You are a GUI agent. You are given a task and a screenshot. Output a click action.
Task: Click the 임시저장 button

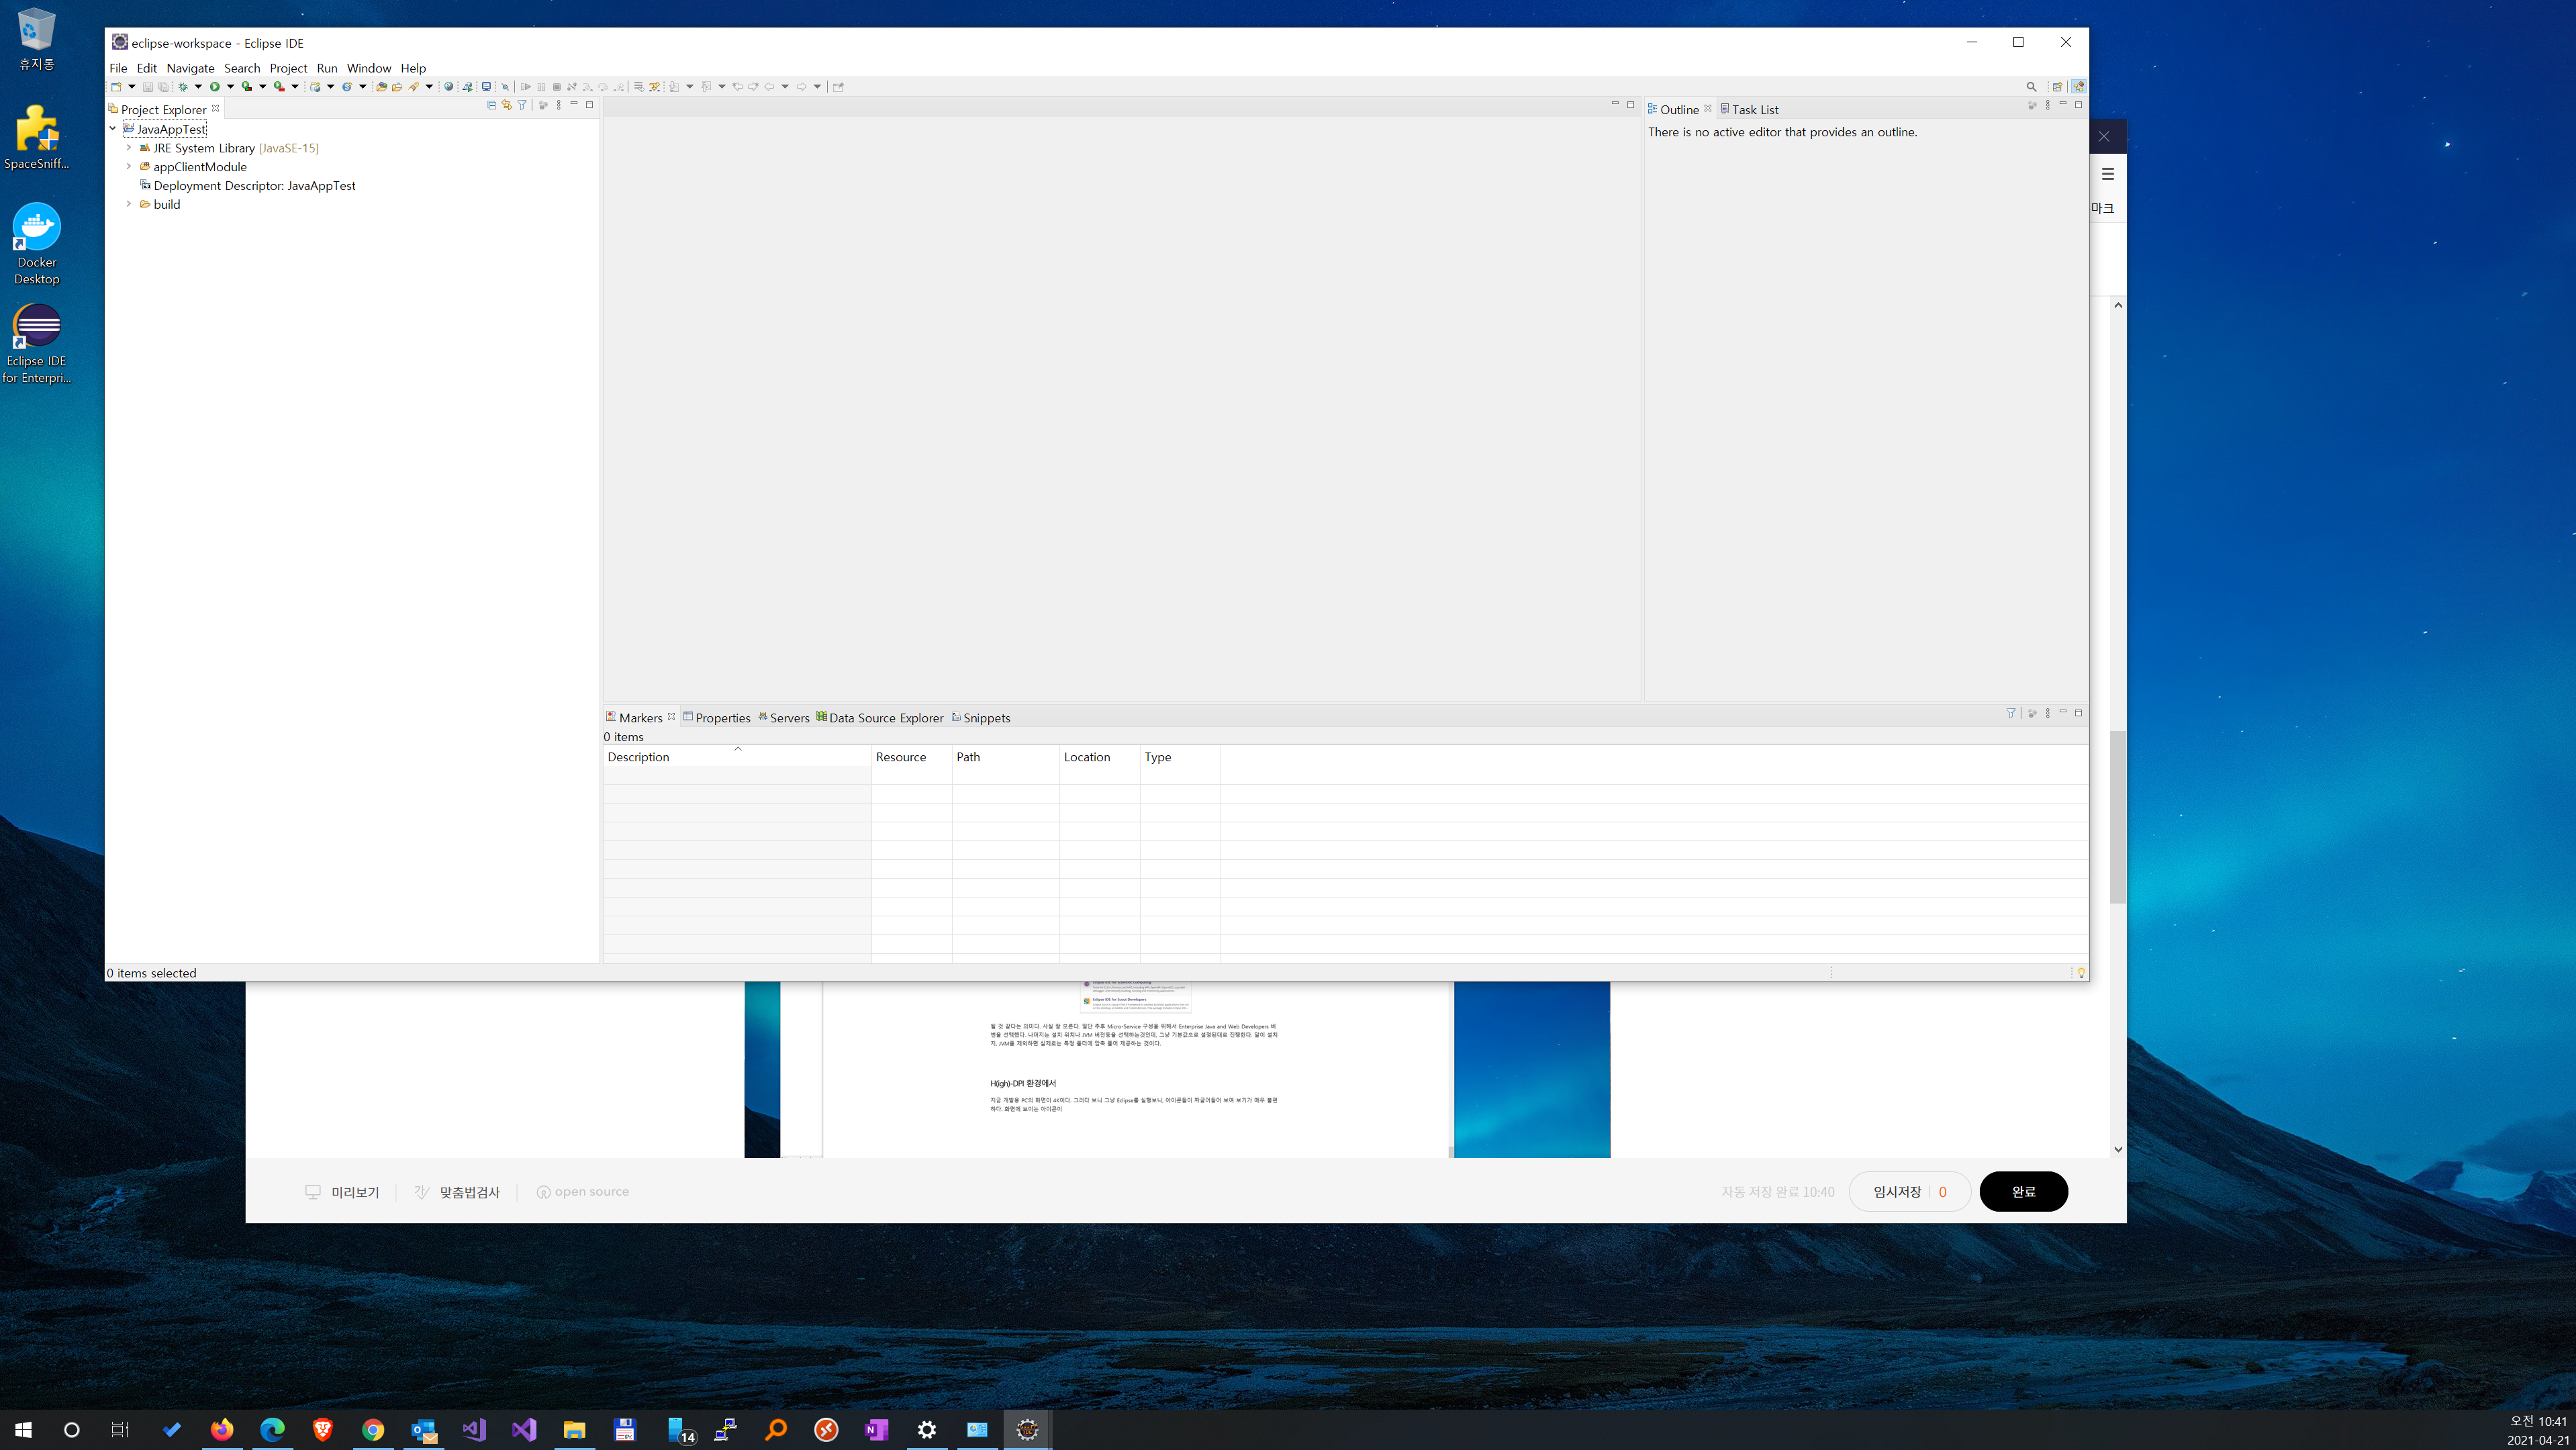click(1897, 1191)
